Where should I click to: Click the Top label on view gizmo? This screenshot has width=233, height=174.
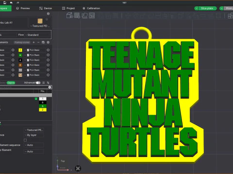63,161
